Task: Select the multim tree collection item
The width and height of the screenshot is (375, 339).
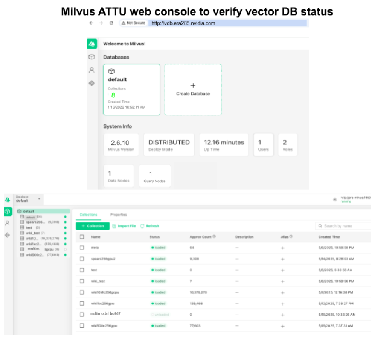Action: click(43, 249)
